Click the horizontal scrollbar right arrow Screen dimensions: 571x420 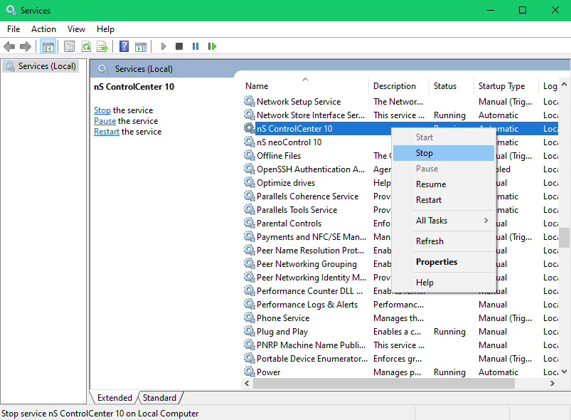(x=553, y=383)
